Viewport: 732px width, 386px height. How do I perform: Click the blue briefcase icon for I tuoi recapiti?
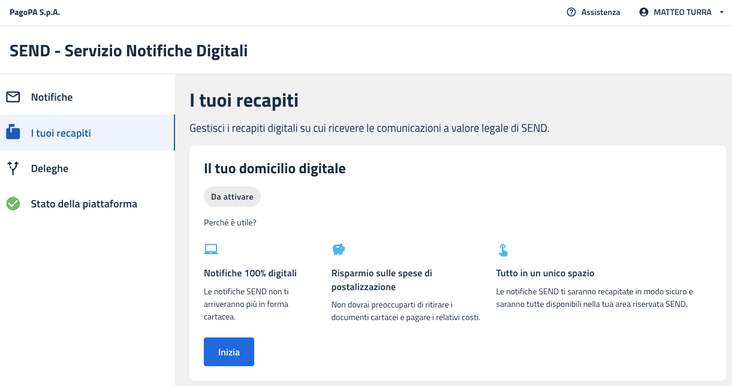13,132
